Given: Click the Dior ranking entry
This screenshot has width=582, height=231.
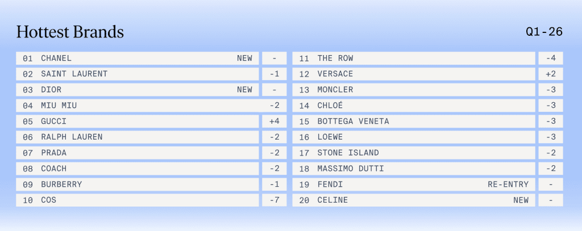Looking at the screenshot, I should (137, 90).
